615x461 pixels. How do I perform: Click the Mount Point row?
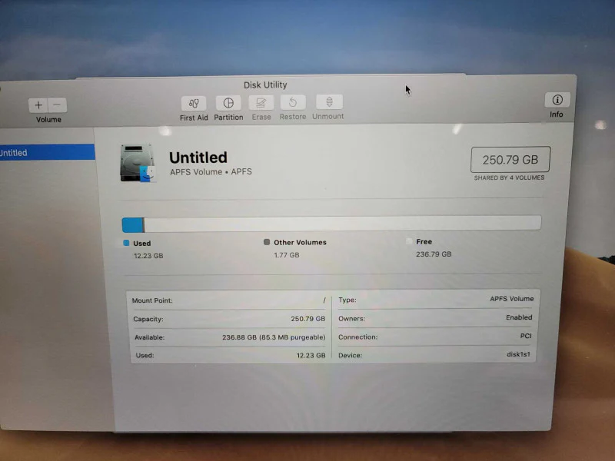[x=229, y=300]
